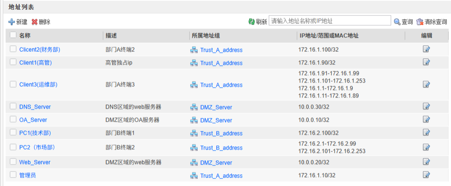Open the 管理员 address entry

point(28,175)
